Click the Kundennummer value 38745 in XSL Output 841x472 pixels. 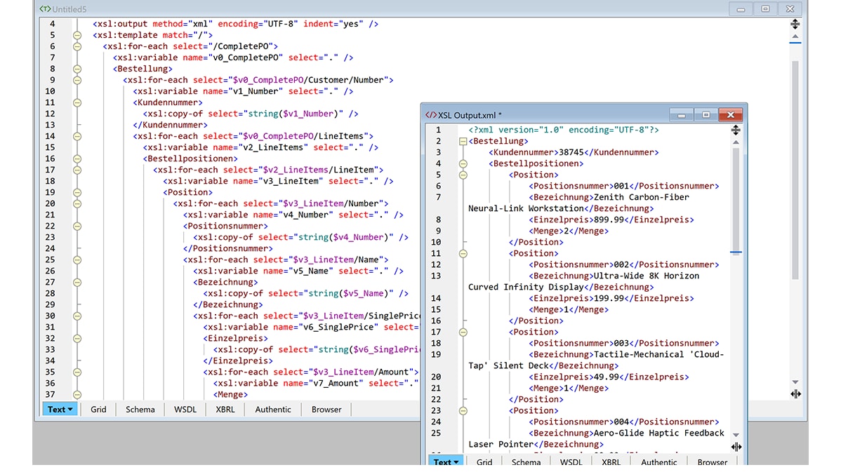click(x=571, y=152)
